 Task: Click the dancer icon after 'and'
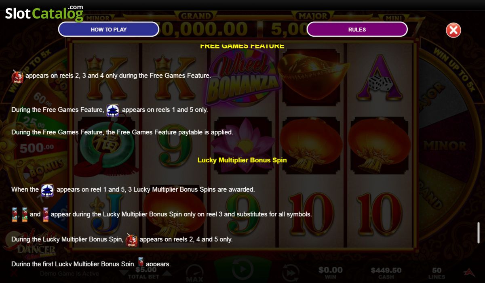(x=46, y=214)
